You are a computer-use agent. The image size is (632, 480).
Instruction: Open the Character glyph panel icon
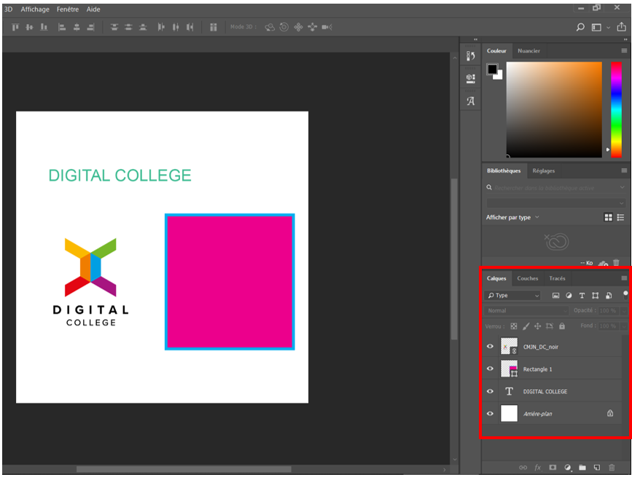[x=470, y=101]
